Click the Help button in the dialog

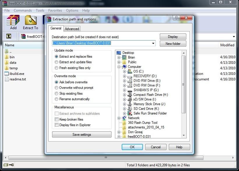coord(179,147)
